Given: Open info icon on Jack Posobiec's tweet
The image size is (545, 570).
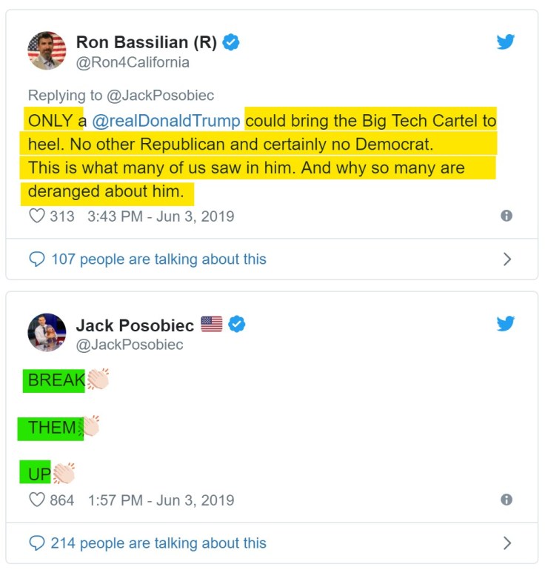Looking at the screenshot, I should pos(506,500).
